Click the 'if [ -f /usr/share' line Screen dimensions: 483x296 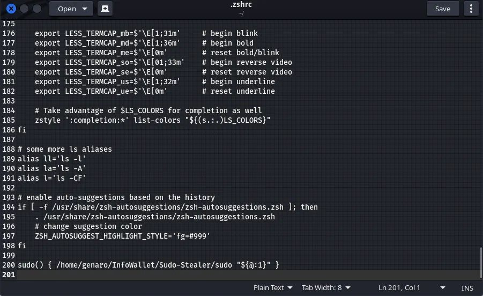tap(168, 207)
